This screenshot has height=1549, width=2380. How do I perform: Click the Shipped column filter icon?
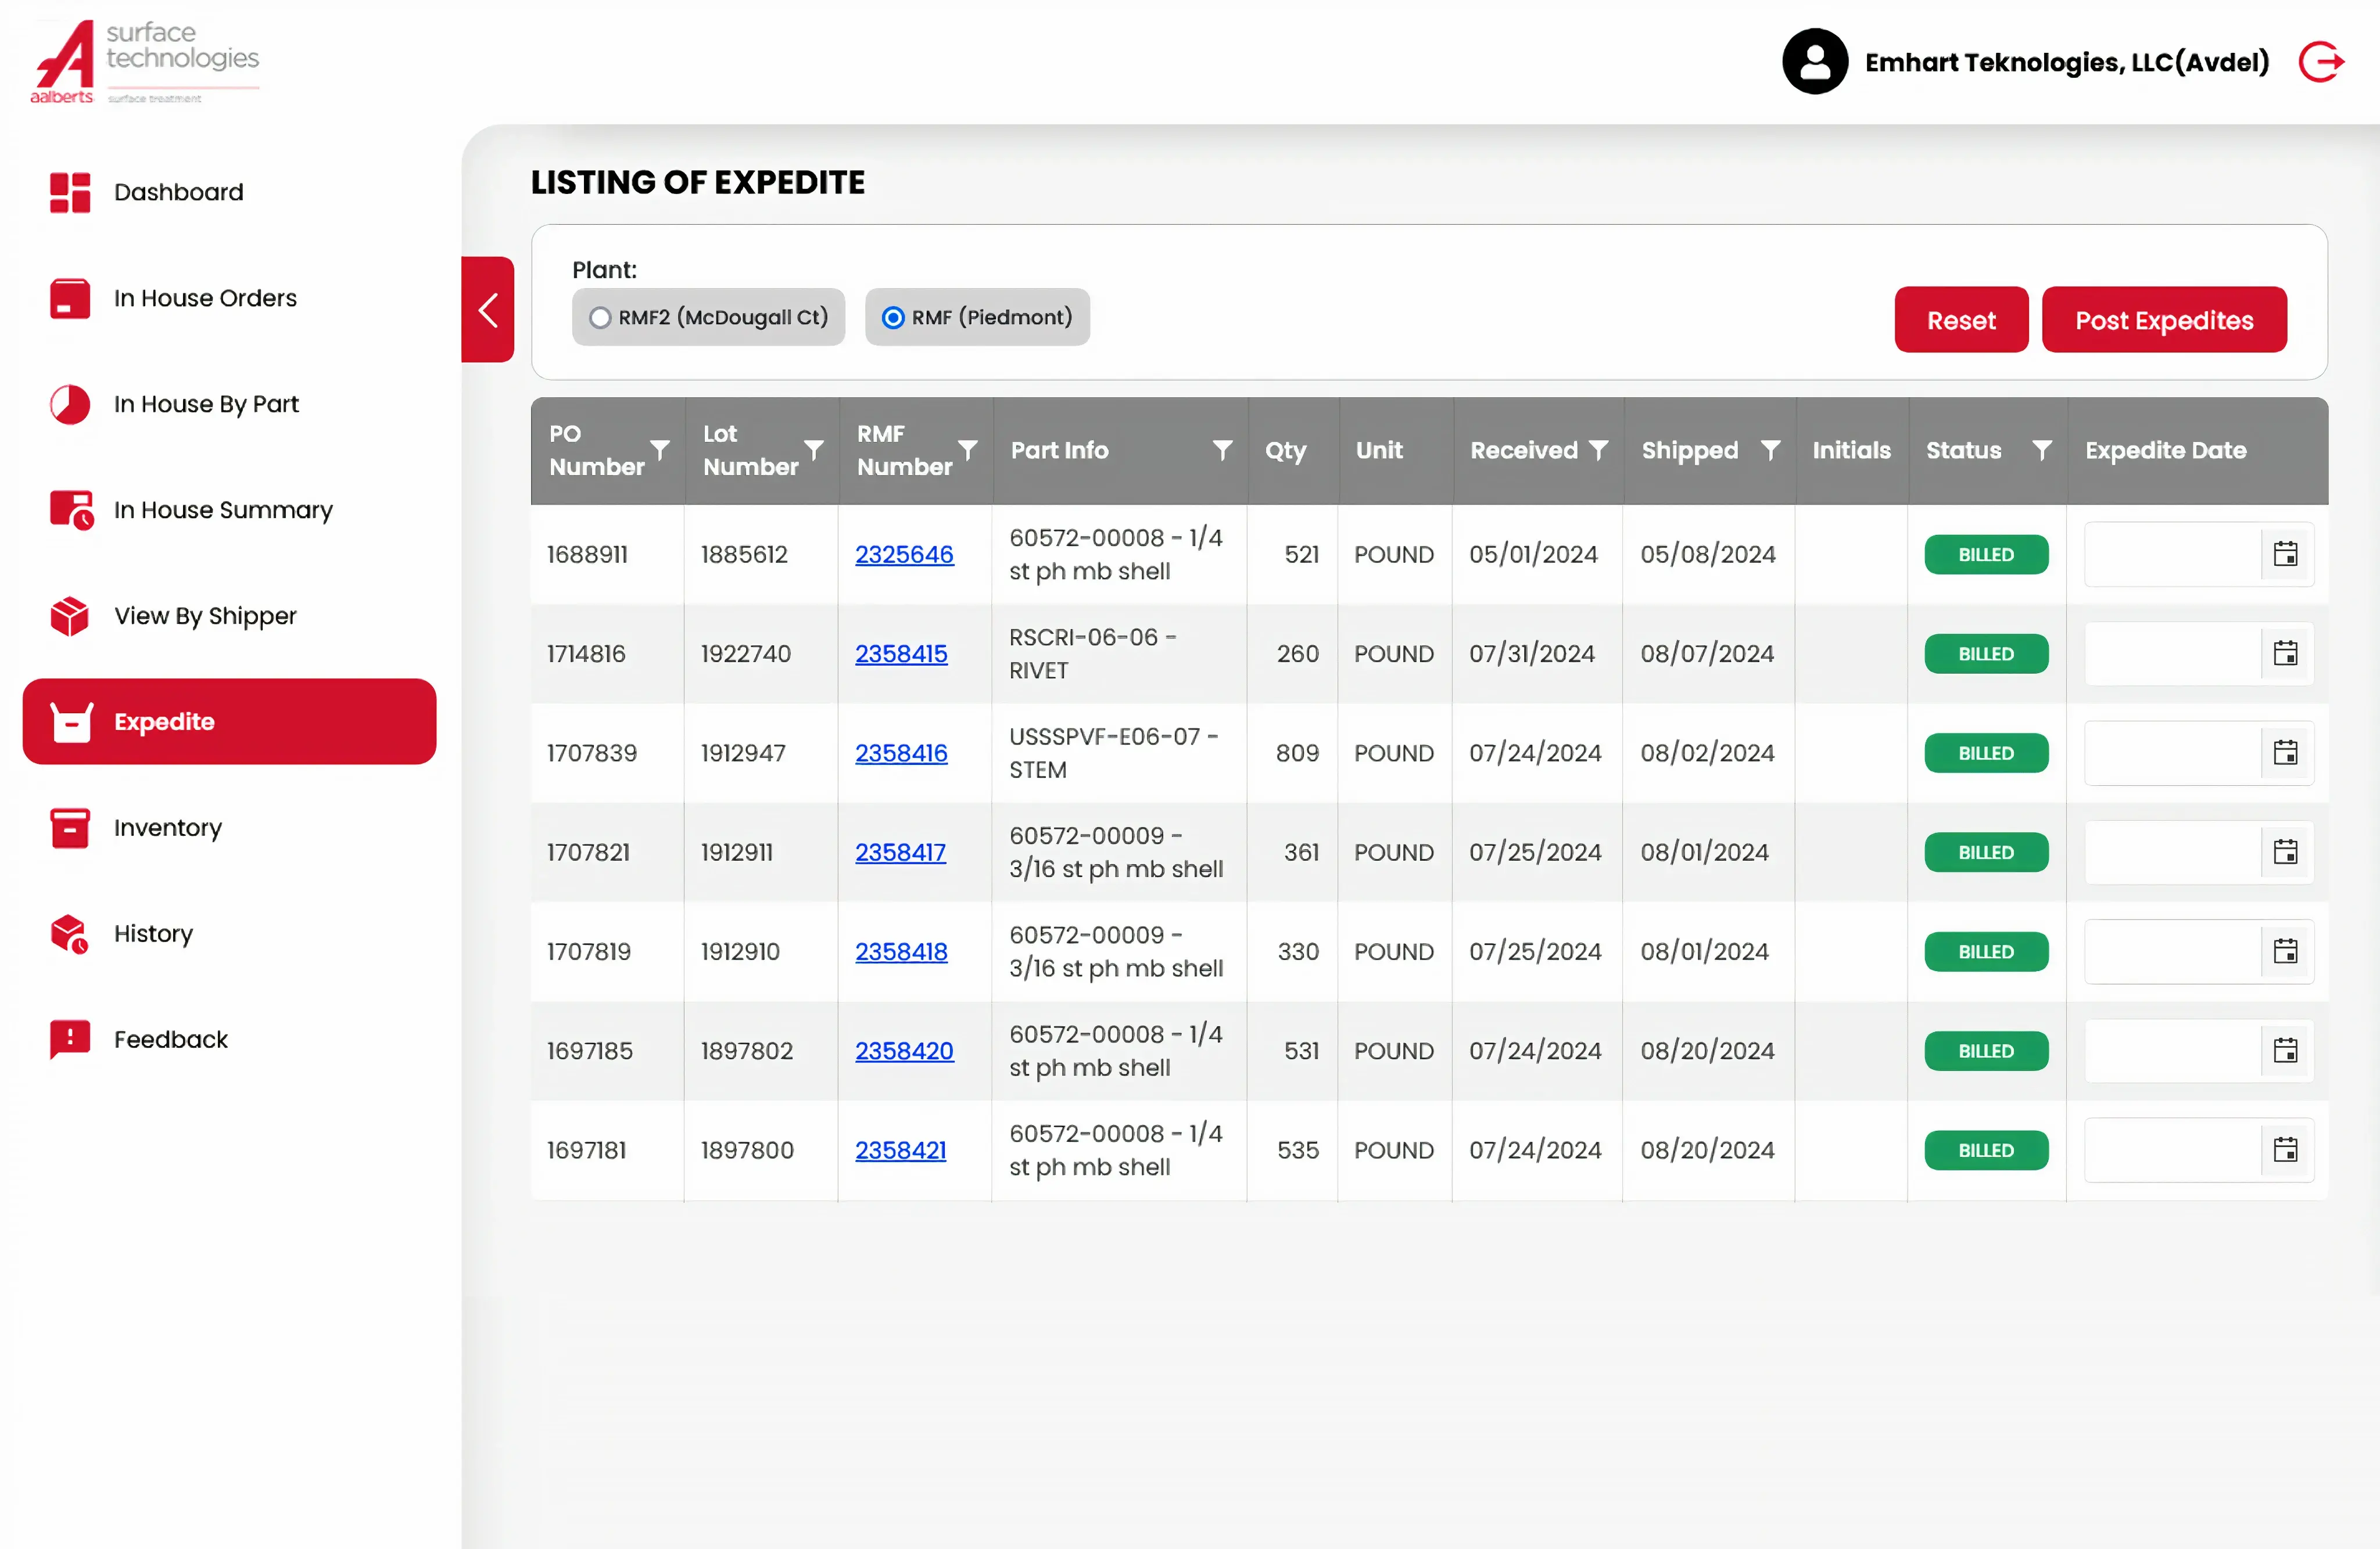point(1770,450)
